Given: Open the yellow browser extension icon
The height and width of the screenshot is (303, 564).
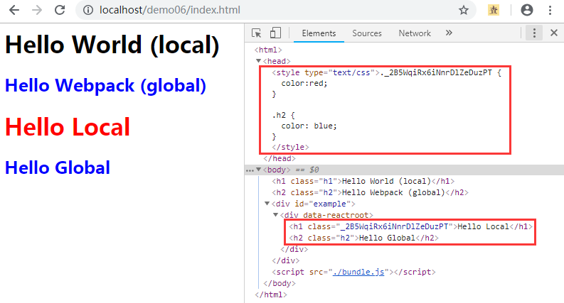Looking at the screenshot, I should coord(494,10).
